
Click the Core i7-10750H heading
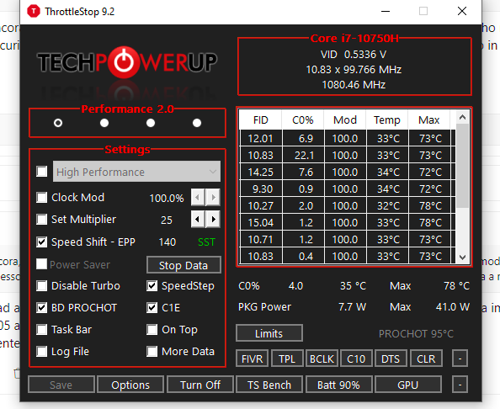coord(354,38)
